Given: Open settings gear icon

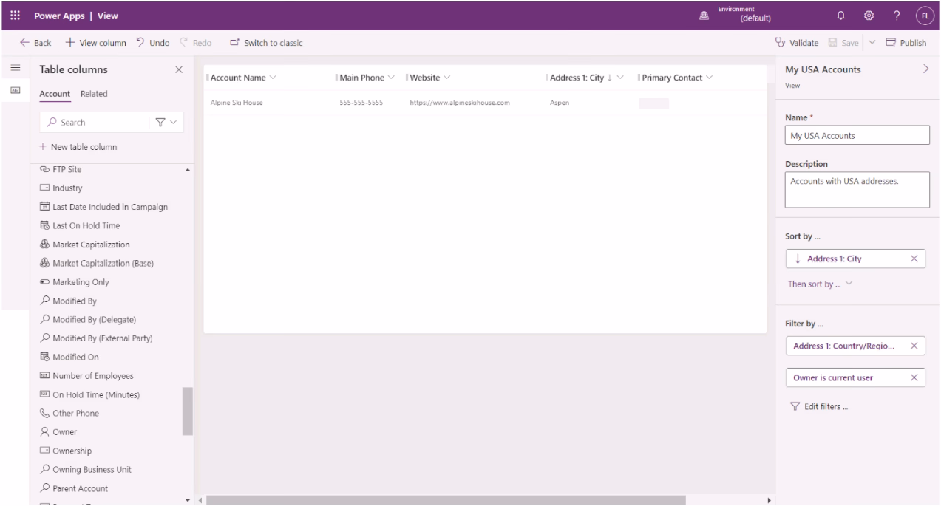Looking at the screenshot, I should pyautogui.click(x=869, y=16).
